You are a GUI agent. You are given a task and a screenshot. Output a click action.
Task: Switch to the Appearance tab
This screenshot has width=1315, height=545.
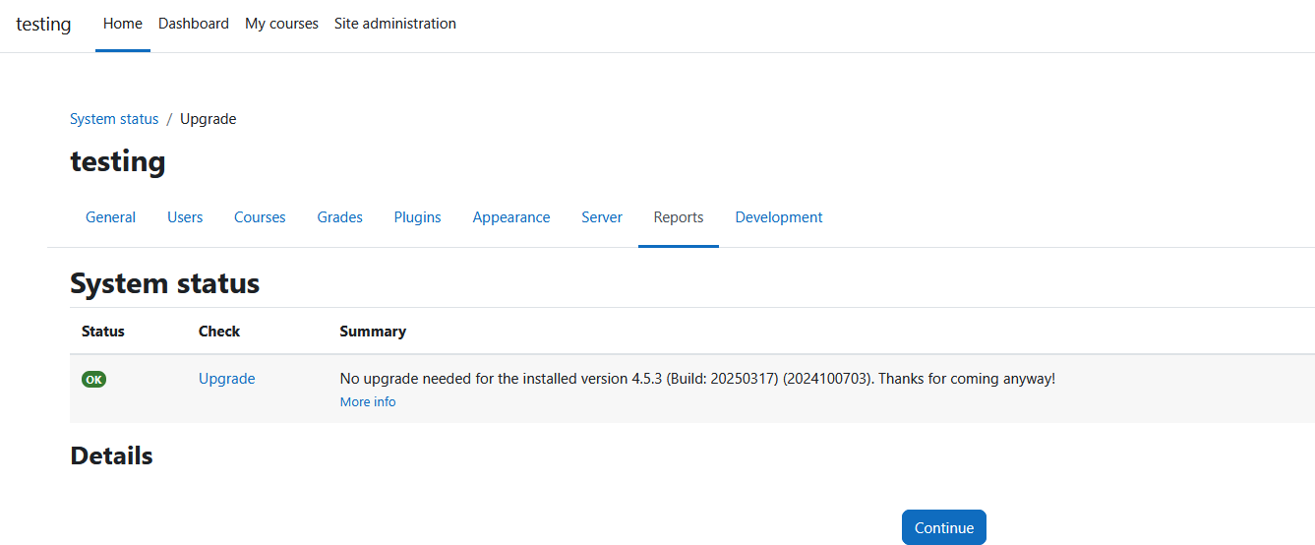click(511, 217)
